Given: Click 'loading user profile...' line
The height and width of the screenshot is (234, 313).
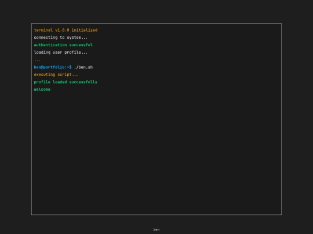Looking at the screenshot, I should 61,53.
